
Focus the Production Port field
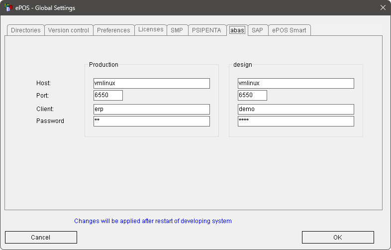coord(108,95)
